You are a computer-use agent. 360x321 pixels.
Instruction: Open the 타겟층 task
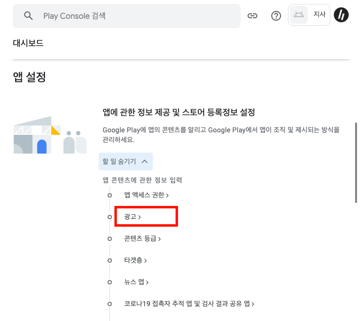point(136,260)
